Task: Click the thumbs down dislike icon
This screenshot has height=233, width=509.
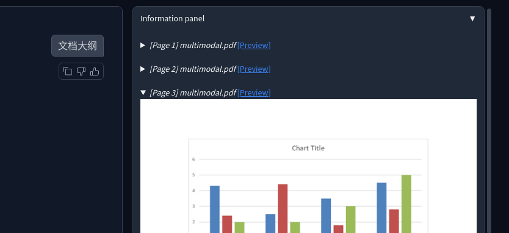Action: (81, 71)
